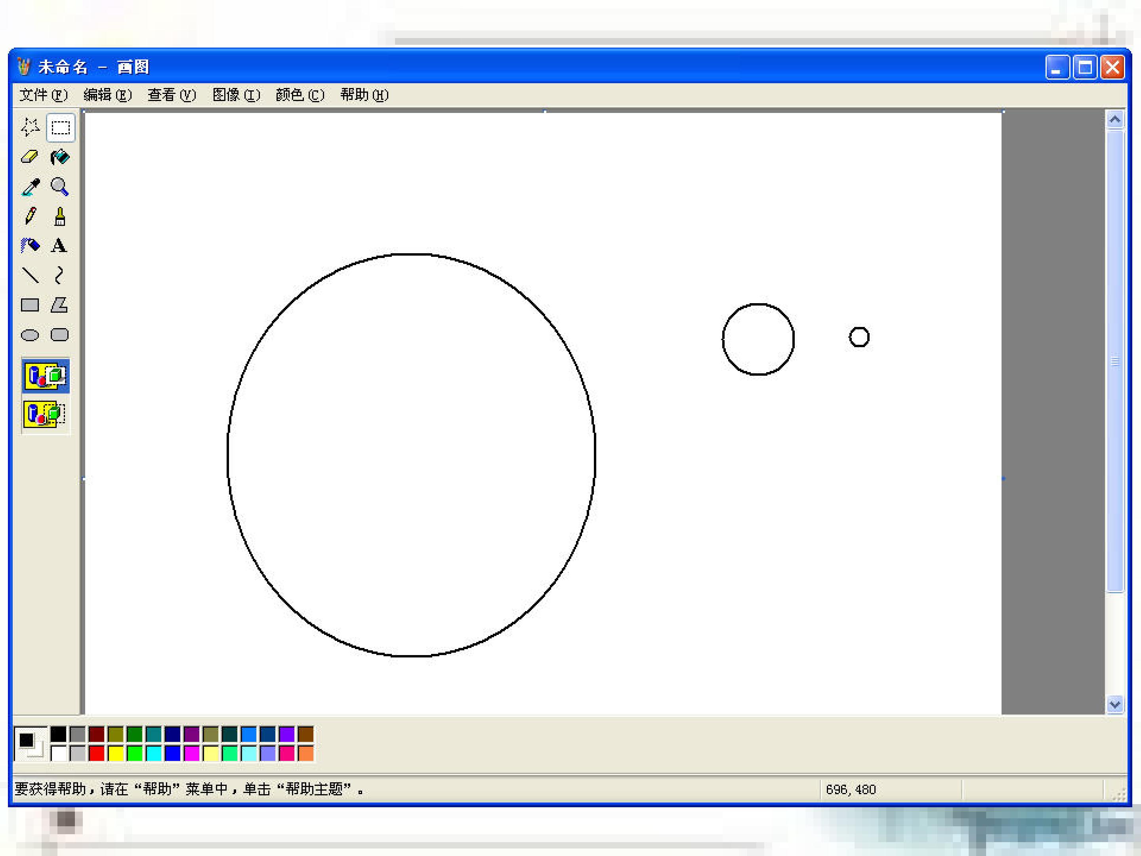Enable opaque selection drawing mode

(46, 376)
